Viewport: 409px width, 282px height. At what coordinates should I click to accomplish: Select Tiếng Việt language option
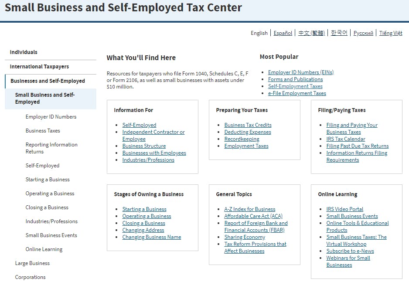tap(391, 33)
